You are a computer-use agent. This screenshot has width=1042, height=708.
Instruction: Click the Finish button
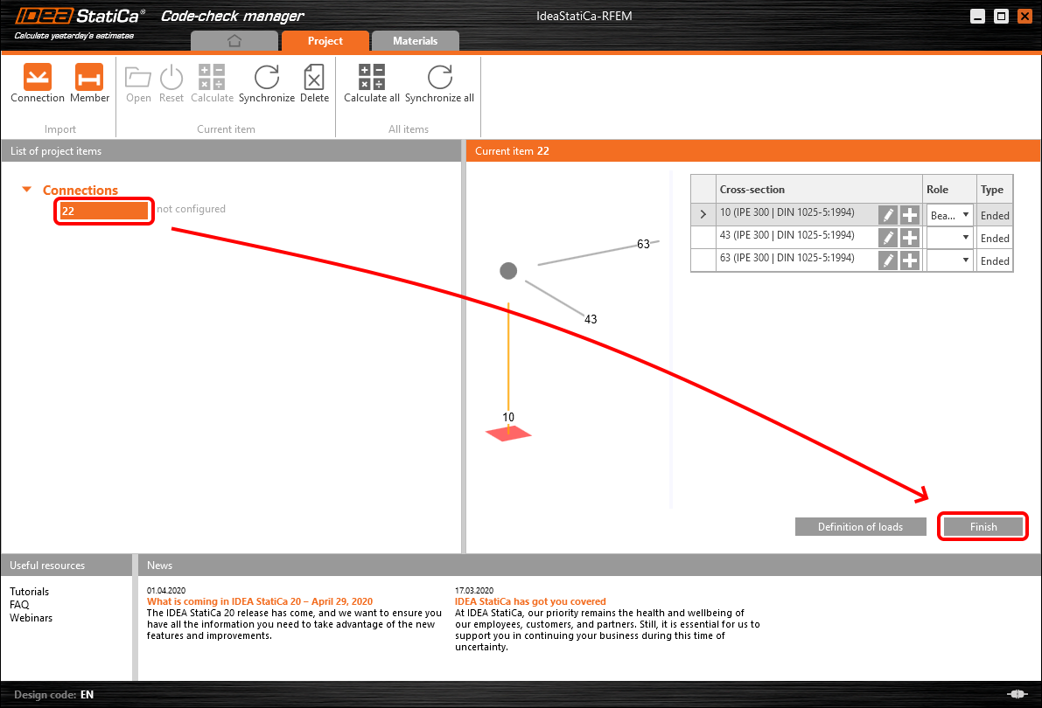983,527
